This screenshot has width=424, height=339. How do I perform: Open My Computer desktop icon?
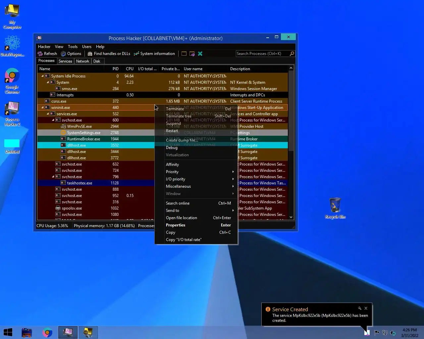(x=12, y=17)
